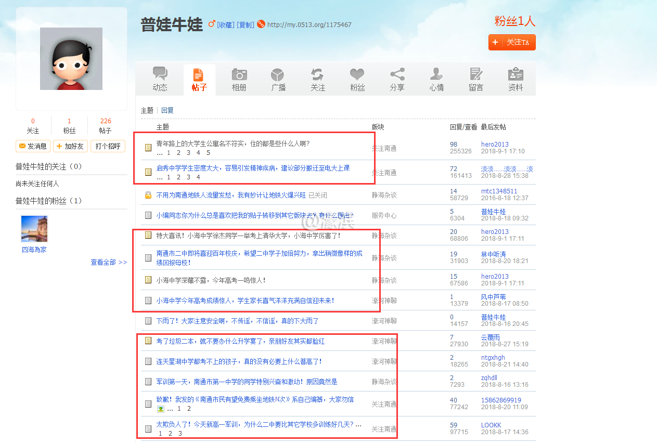Switch to the 回复 replies view

168,110
